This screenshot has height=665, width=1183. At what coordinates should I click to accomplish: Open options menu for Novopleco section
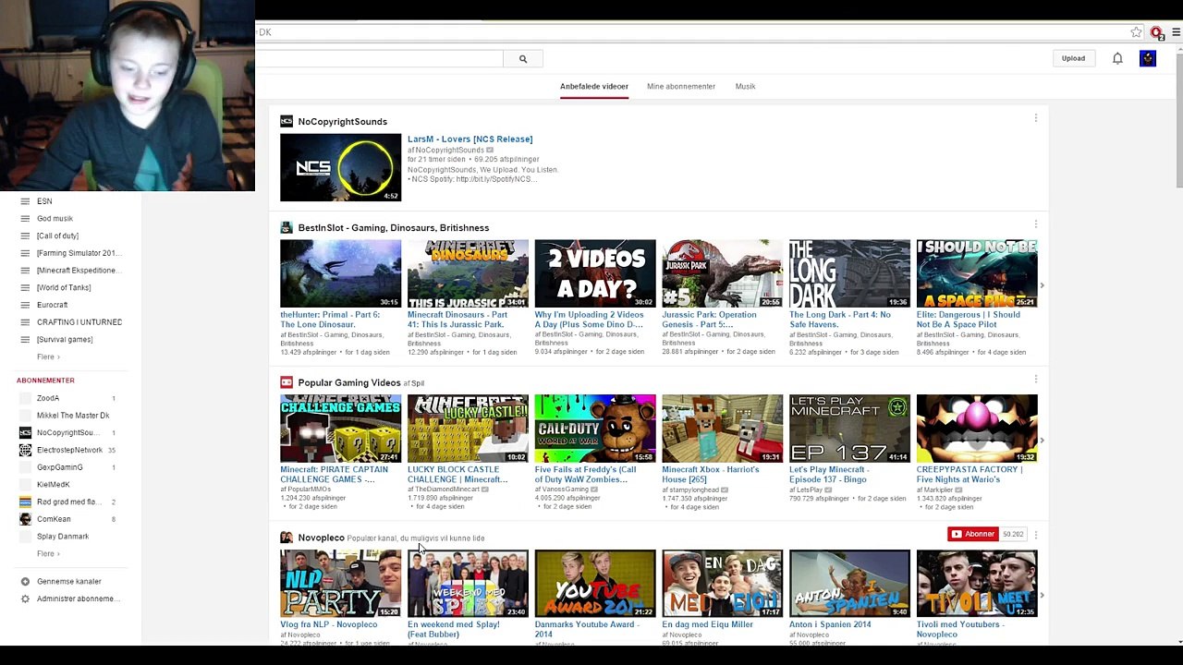click(x=1036, y=534)
